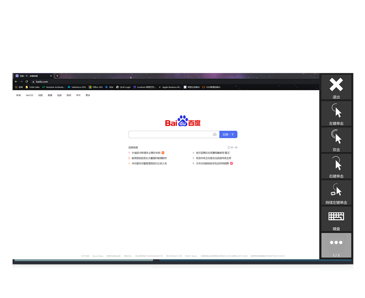Show more tools via the 1/3 page button
Image resolution: width=365 pixels, height=298 pixels.
336,245
